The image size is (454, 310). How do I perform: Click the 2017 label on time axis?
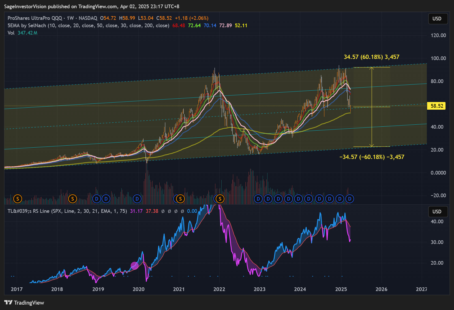(x=17, y=289)
